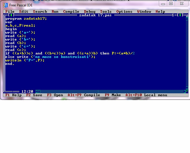
Task: Zoom editor window with green arrow icon
Action: (x=180, y=15)
